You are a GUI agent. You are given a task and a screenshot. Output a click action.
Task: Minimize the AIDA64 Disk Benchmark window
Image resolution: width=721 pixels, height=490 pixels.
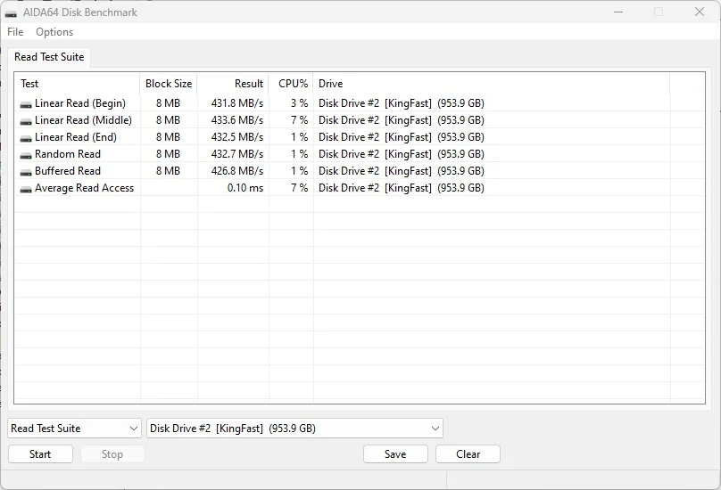pyautogui.click(x=618, y=12)
